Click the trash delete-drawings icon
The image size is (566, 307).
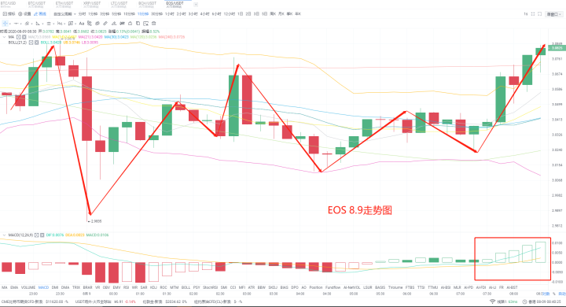[154, 24]
